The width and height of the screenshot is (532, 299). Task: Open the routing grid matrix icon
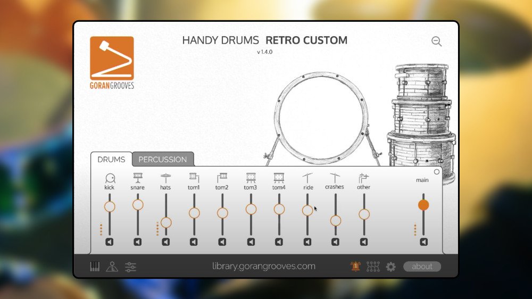click(373, 267)
